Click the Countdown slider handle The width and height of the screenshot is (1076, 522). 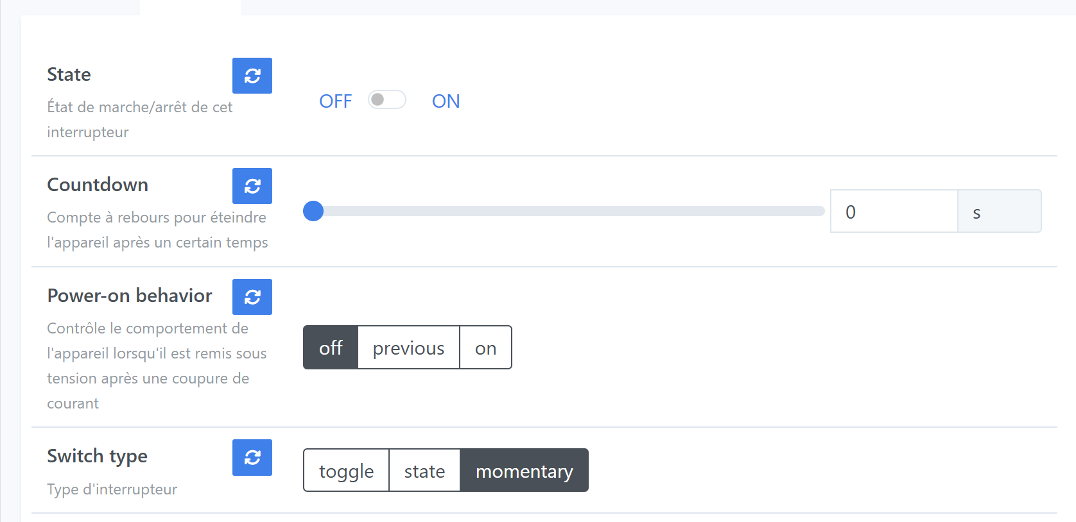point(313,211)
